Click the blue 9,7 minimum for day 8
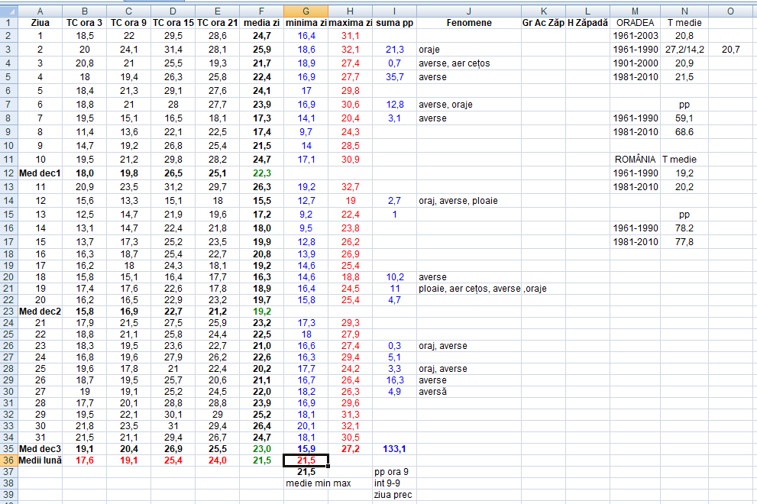 point(306,132)
